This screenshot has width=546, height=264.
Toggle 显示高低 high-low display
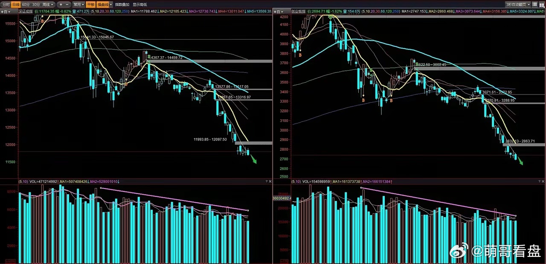[139, 4]
